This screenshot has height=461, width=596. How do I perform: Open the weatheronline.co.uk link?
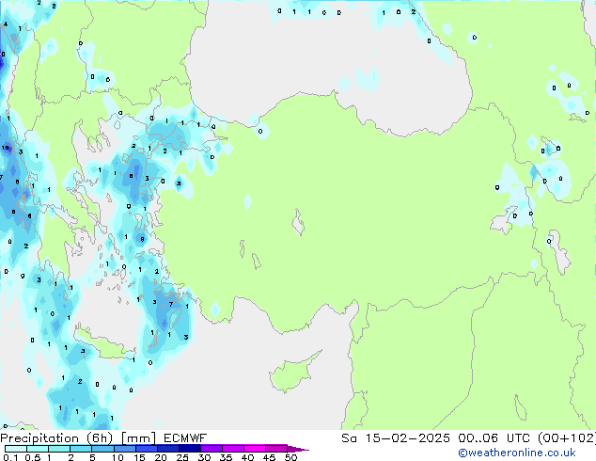tap(517, 453)
